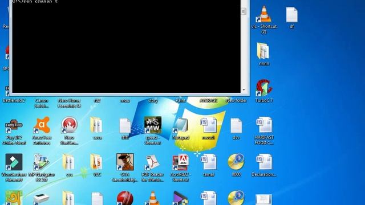The width and height of the screenshot is (365, 205).
Task: Select the TurboC 7 shortcut icon
Action: click(x=263, y=88)
